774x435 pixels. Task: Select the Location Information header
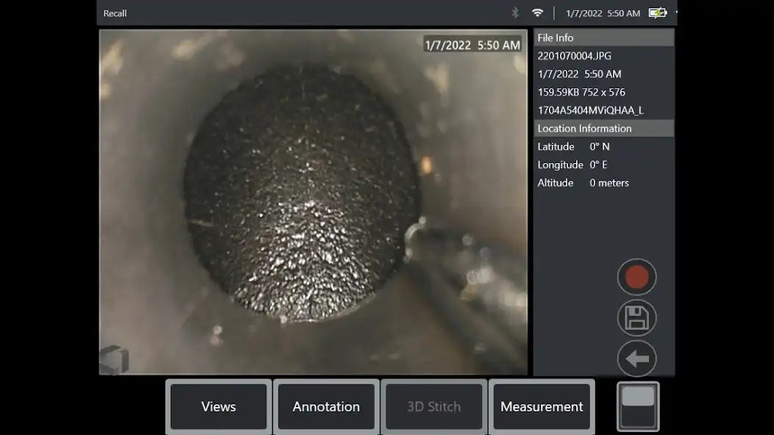click(604, 129)
